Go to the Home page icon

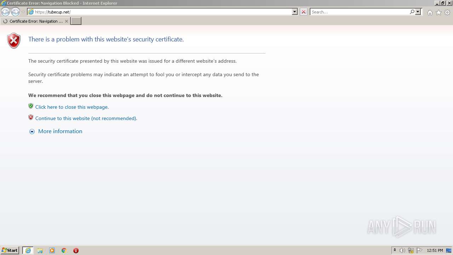point(430,12)
